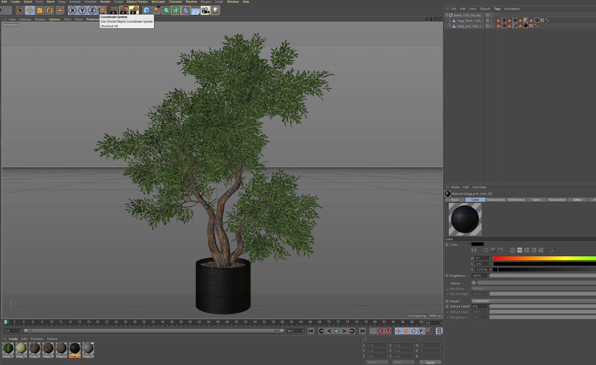Open Color from picture mode
596x365 pixels.
pyautogui.click(x=500, y=250)
